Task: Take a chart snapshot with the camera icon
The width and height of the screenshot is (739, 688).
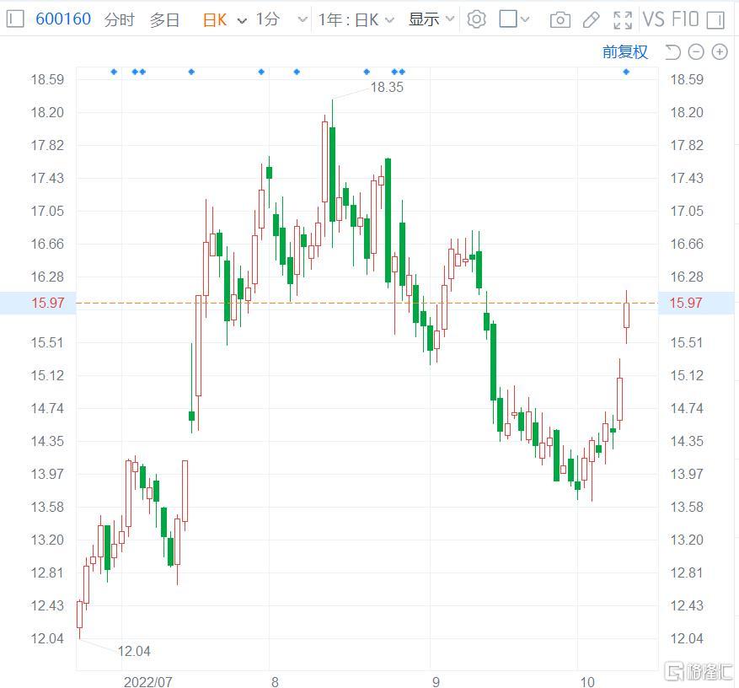Action: (x=560, y=19)
